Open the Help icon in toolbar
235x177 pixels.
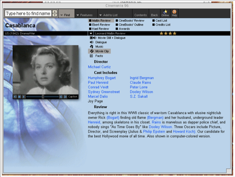(174, 13)
